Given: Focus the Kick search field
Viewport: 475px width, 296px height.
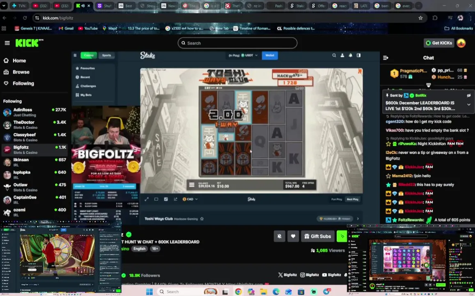Looking at the screenshot, I should coord(237,43).
